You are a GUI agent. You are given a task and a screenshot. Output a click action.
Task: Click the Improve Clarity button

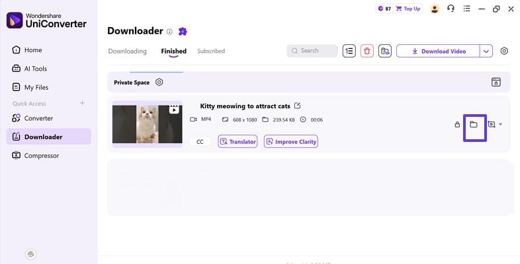291,141
